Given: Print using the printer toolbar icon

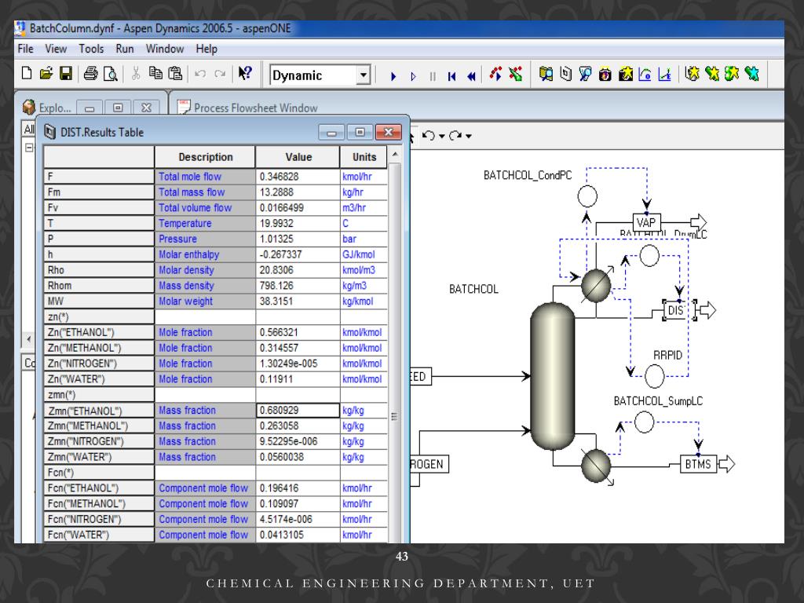Looking at the screenshot, I should pos(91,74).
